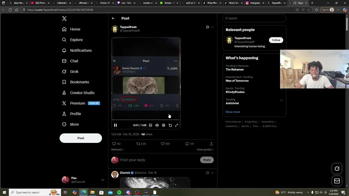Open Notifications
The height and width of the screenshot is (196, 349).
click(77, 50)
